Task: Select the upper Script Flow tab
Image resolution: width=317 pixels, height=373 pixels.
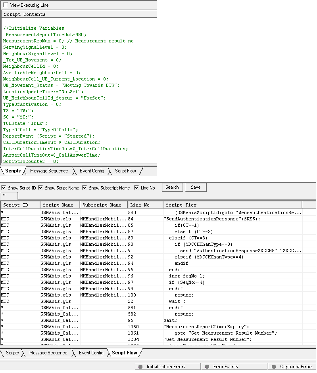Action: pyautogui.click(x=125, y=171)
